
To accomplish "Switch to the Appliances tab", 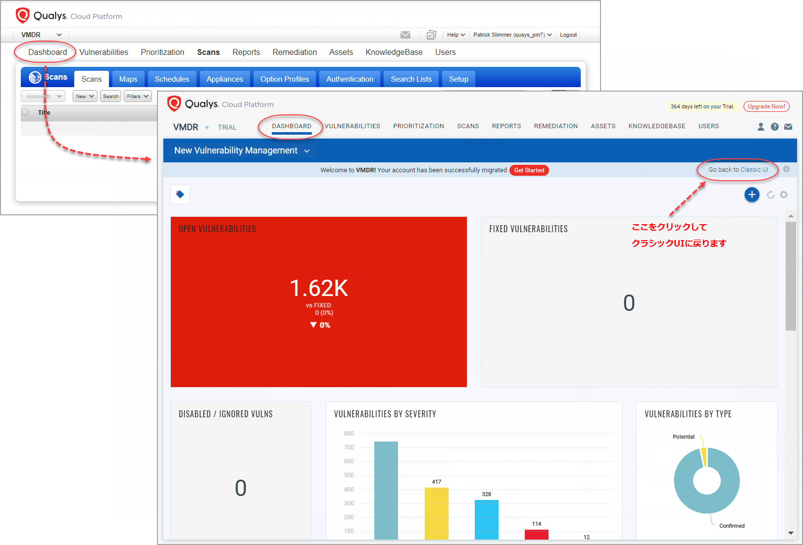I will (225, 79).
